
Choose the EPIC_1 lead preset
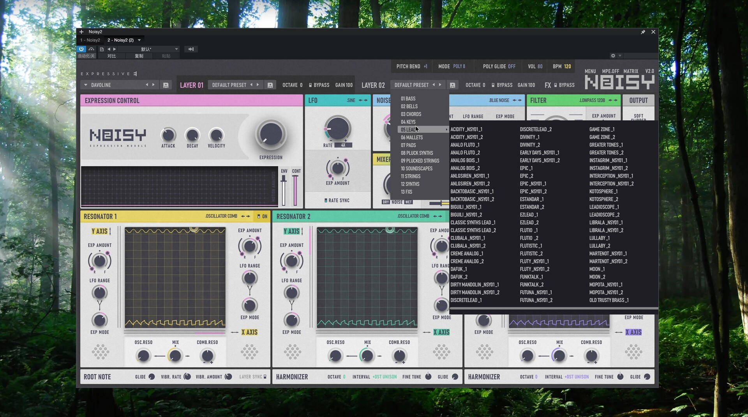coord(526,168)
